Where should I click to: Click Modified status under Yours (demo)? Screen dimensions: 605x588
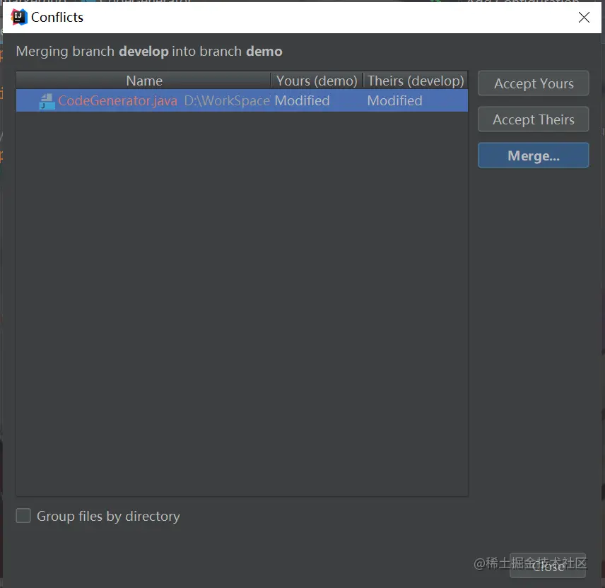(x=302, y=100)
